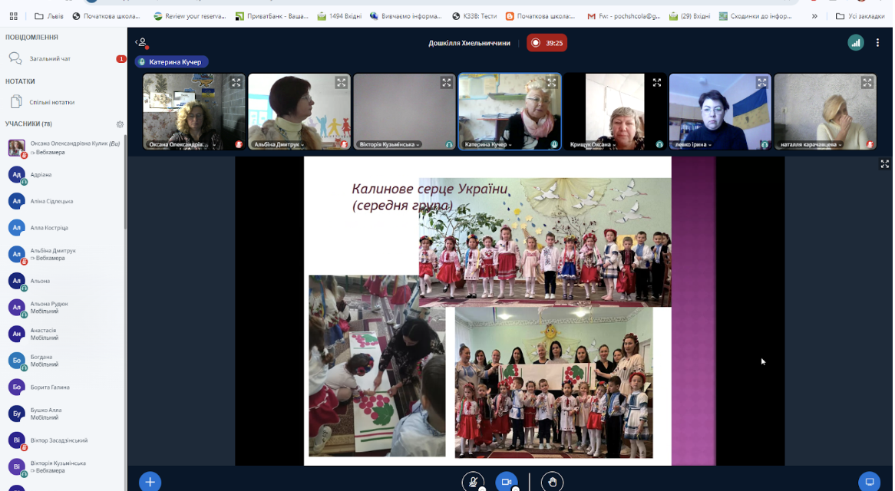The width and height of the screenshot is (895, 491).
Task: Open Вікторія Кузьмінська webcam name dropdown
Action: (389, 145)
